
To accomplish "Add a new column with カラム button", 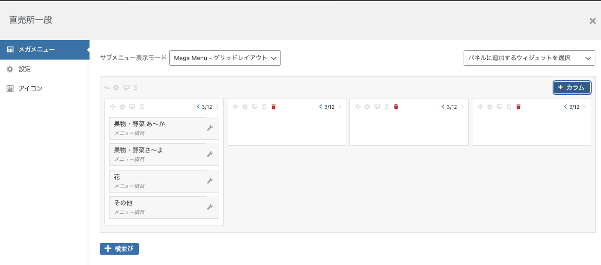I will [x=572, y=88].
